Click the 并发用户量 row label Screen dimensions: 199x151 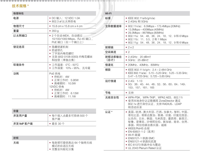click(x=20, y=116)
